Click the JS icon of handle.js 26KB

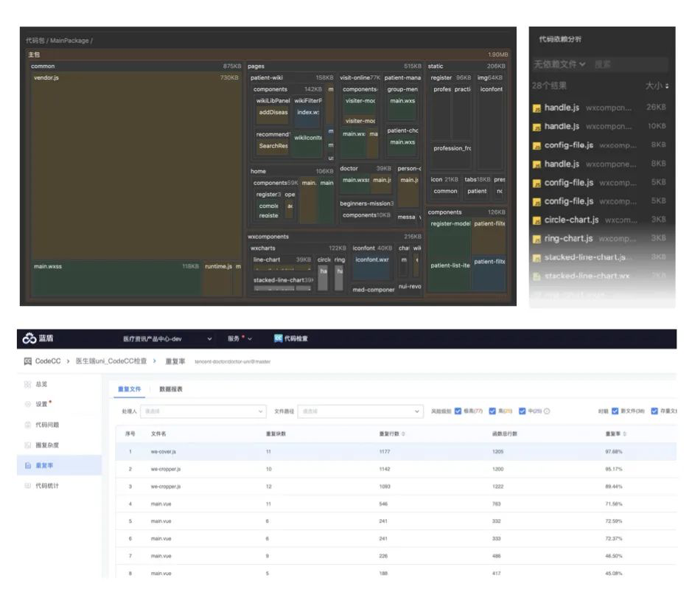[x=537, y=108]
